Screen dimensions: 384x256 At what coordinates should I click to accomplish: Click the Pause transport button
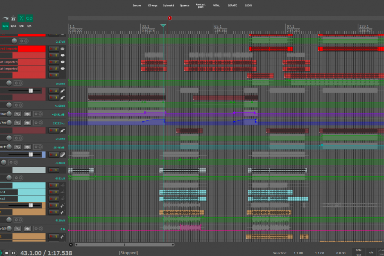click(x=14, y=253)
